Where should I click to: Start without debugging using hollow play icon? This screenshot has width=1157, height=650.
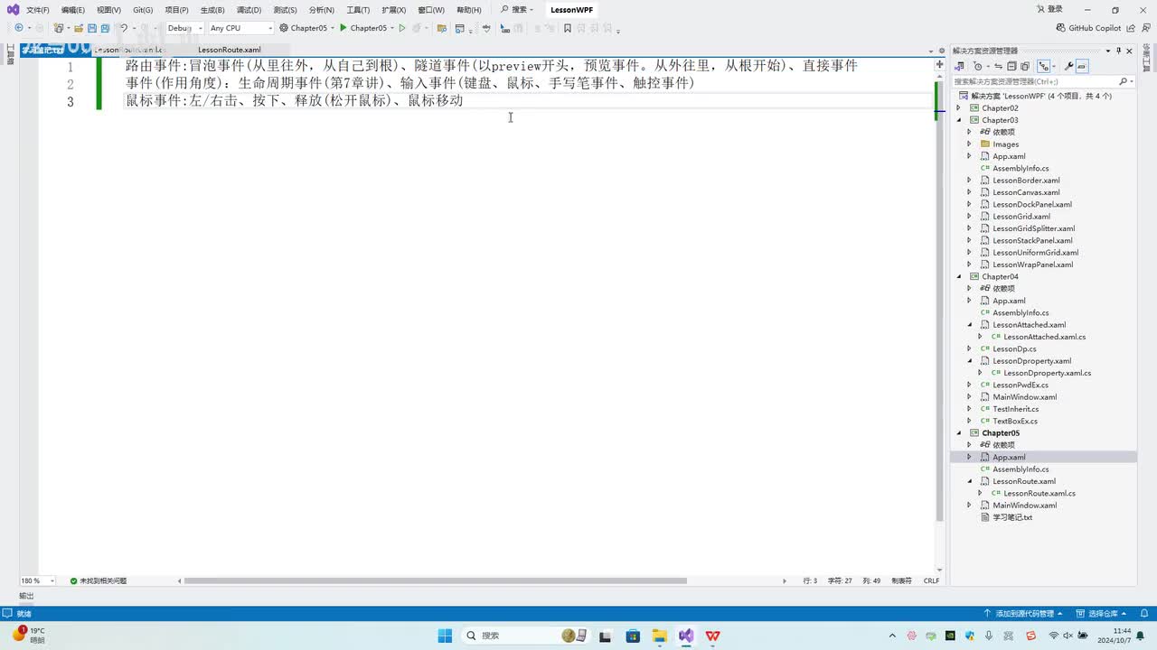pos(402,28)
